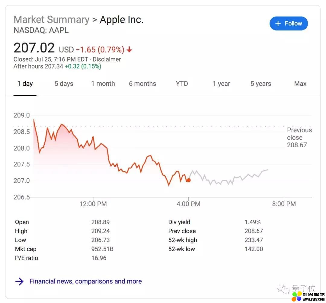Select the YTD range tab
The height and width of the screenshot is (303, 326).
(x=182, y=84)
